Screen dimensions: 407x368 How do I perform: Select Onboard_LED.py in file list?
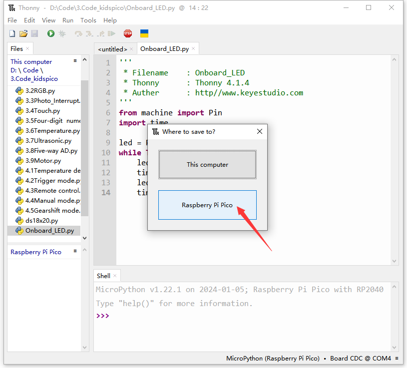coord(44,231)
